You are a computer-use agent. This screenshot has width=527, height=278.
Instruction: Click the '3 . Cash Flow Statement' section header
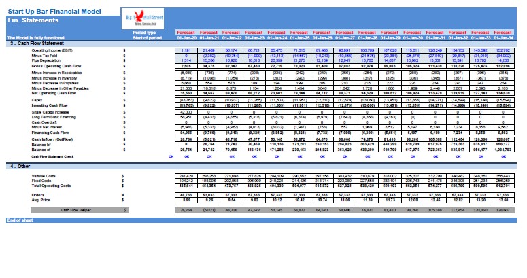[x=37, y=44]
